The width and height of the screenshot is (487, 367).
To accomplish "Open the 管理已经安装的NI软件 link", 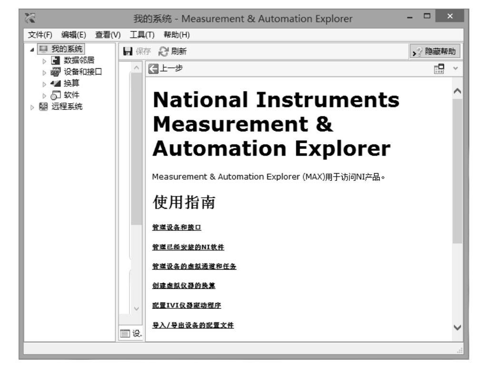I will [x=188, y=247].
